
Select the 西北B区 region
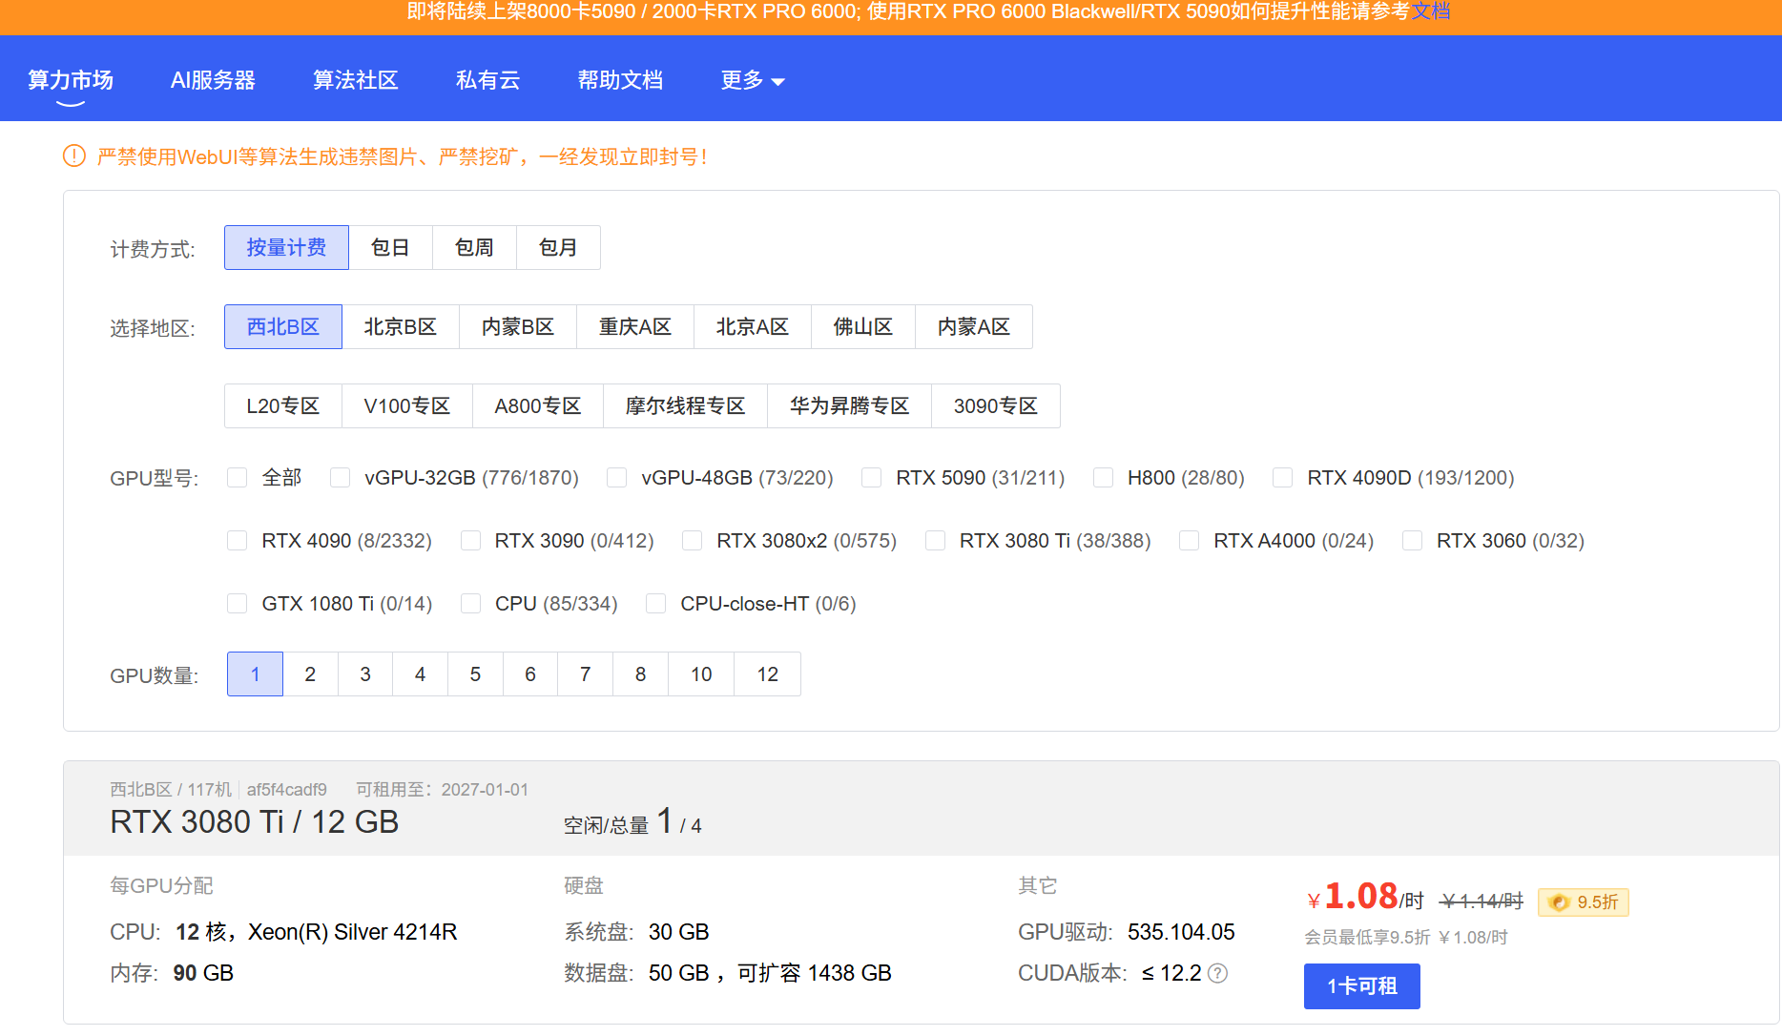click(x=283, y=327)
